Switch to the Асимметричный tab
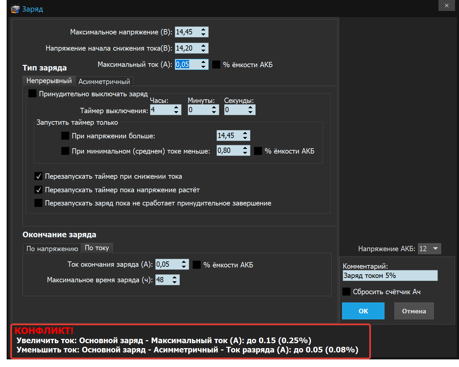Viewport: 459px width, 367px height. point(104,81)
